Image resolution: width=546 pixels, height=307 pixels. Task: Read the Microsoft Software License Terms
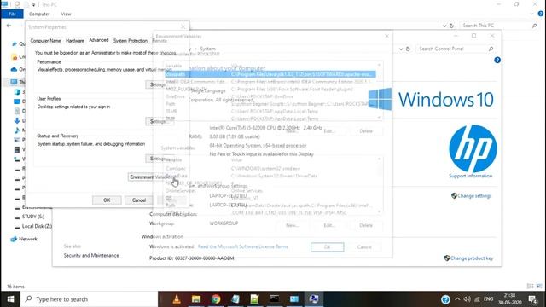click(243, 246)
